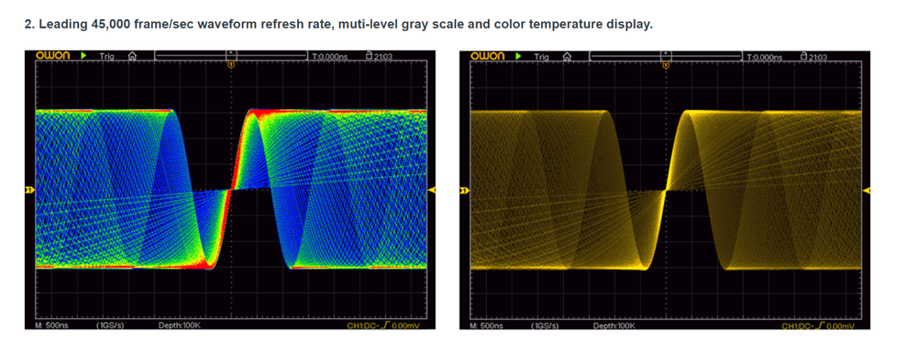Click the battery icon beside 21:03 in yellow gray-scale image
This screenshot has height=354, width=917.
point(803,56)
